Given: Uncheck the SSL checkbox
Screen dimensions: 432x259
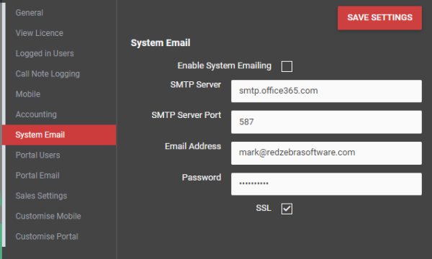Looking at the screenshot, I should tap(287, 209).
